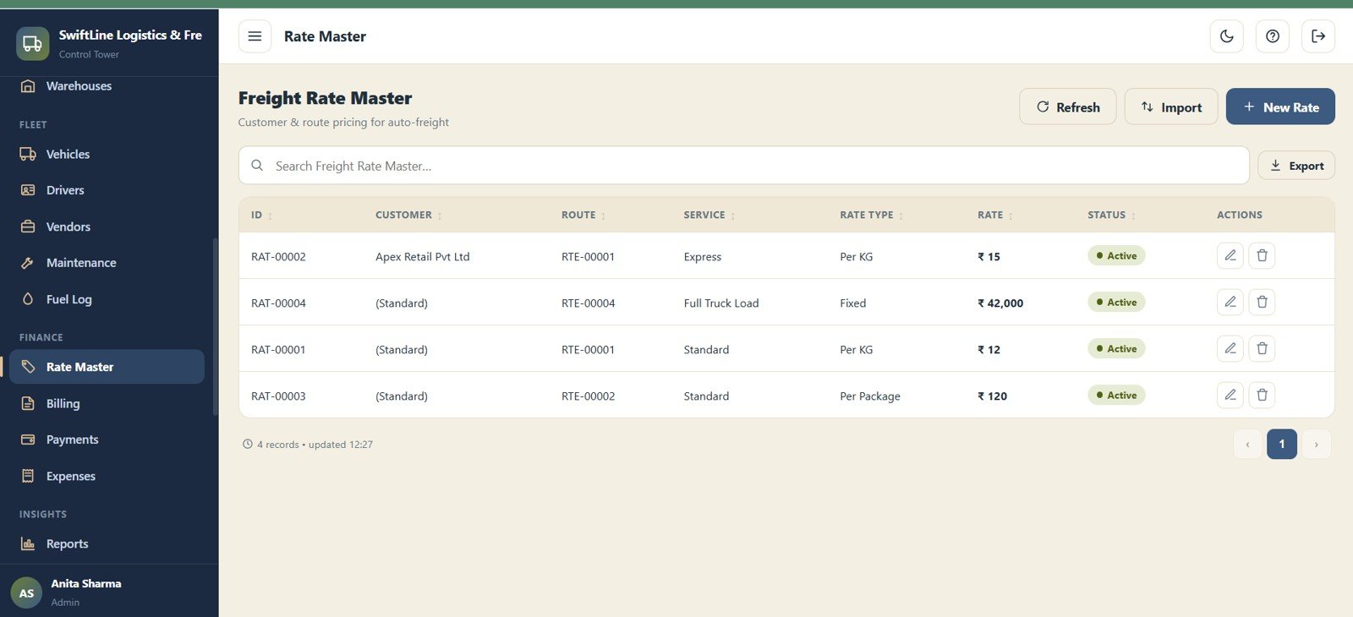Open Fuel Log in the sidebar
The height and width of the screenshot is (617, 1353).
click(107, 299)
